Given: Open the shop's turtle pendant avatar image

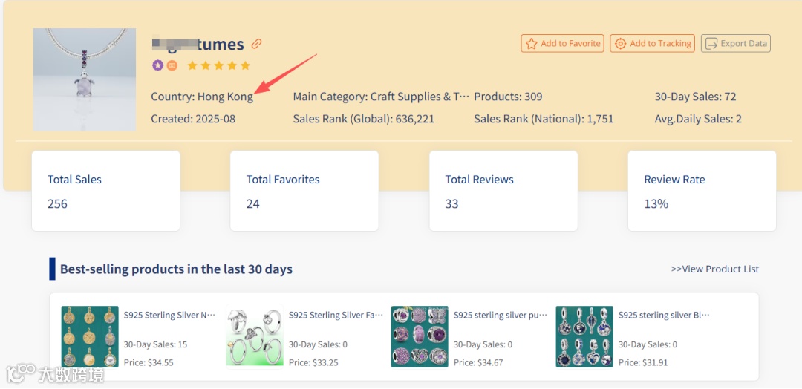Looking at the screenshot, I should click(x=84, y=79).
